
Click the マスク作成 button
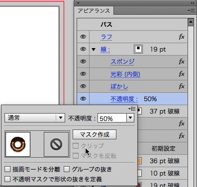[95, 134]
